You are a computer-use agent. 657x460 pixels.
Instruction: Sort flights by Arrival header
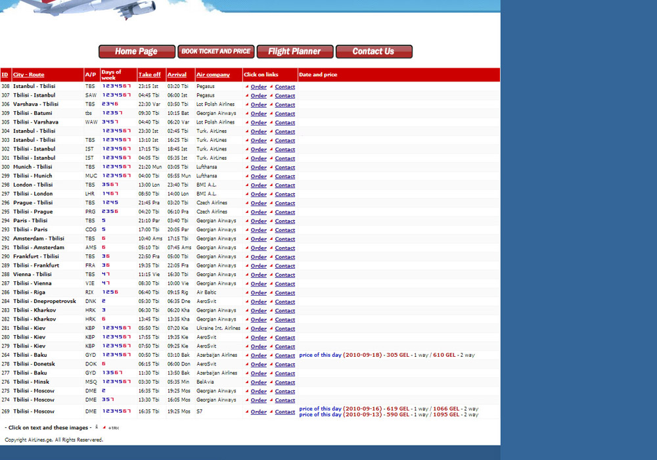pos(177,75)
